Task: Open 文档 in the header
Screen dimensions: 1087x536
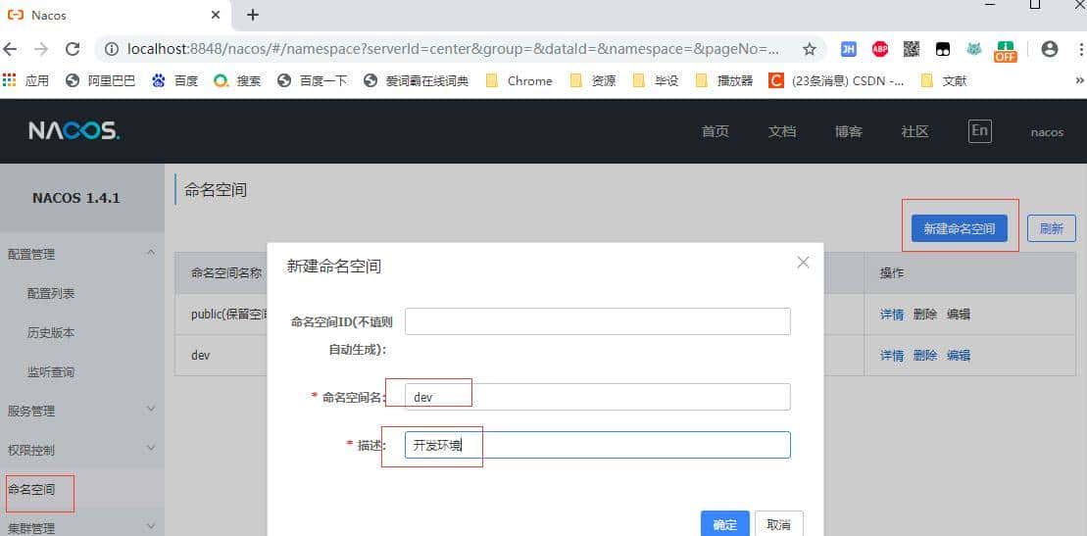Action: coord(782,131)
